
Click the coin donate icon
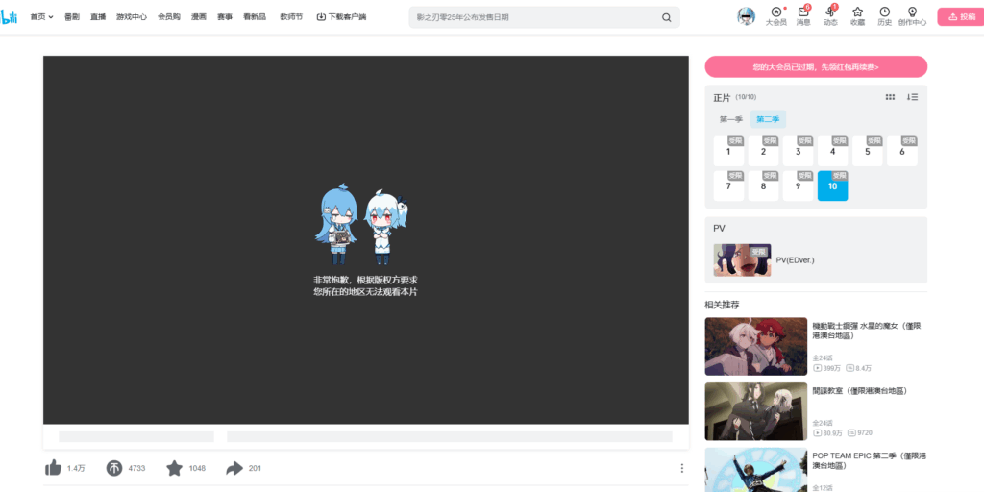[x=114, y=468]
